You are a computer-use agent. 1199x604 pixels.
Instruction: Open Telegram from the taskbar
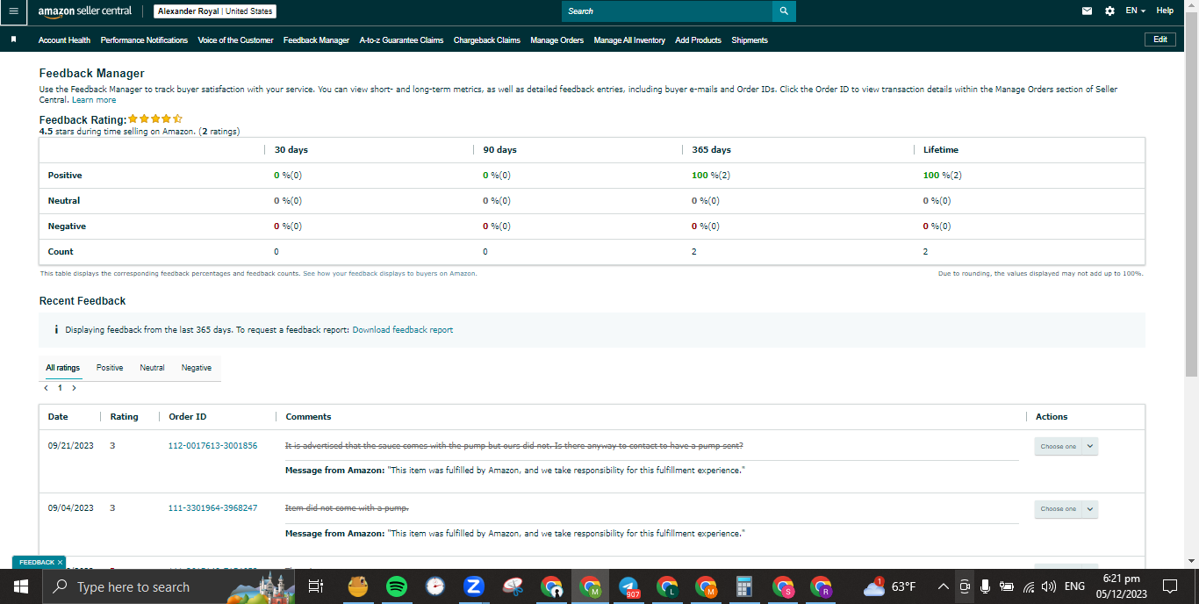pyautogui.click(x=628, y=586)
